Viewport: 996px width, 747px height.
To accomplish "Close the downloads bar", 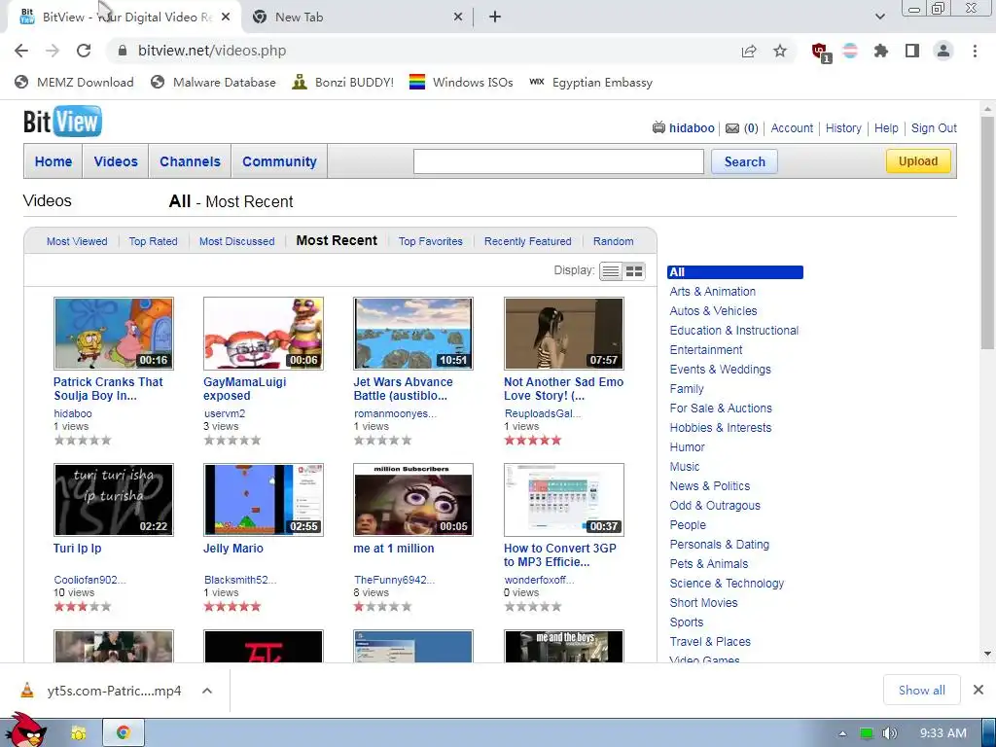I will [x=978, y=690].
